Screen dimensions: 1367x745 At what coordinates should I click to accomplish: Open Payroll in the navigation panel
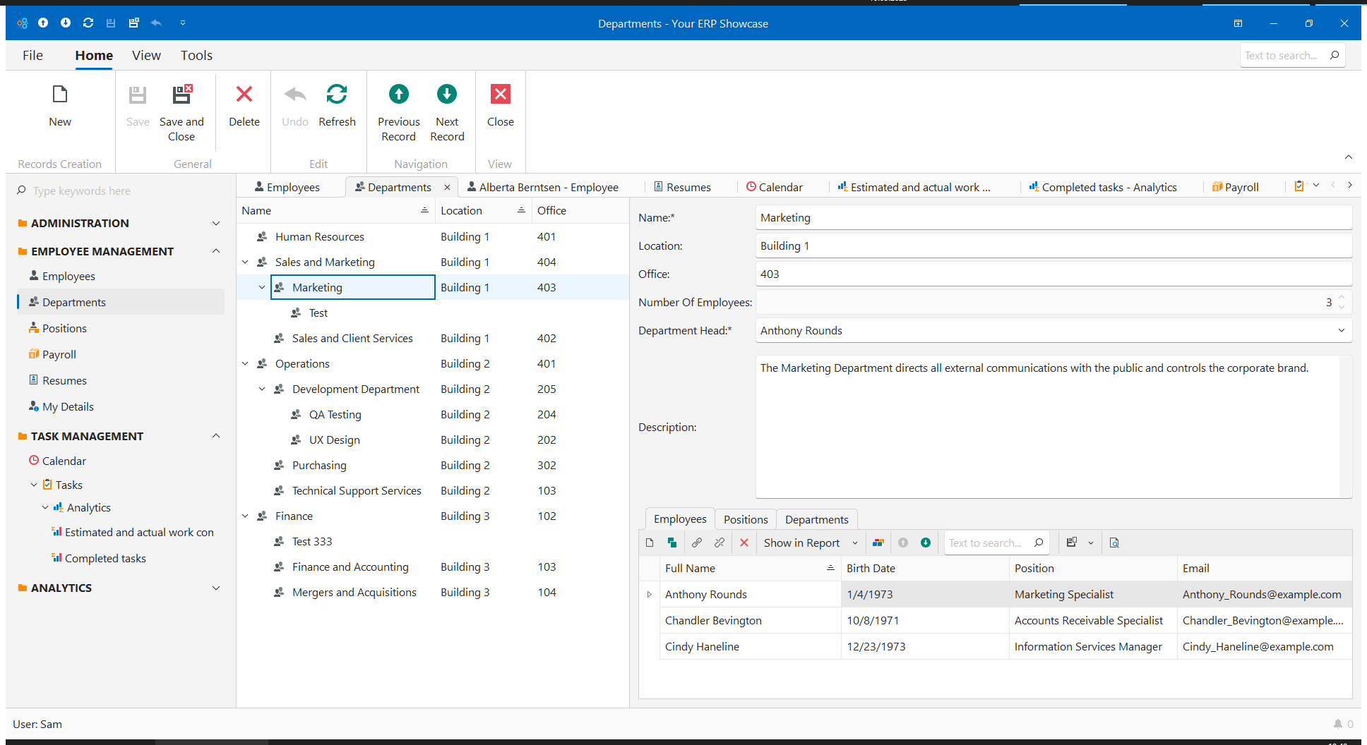[x=59, y=355]
